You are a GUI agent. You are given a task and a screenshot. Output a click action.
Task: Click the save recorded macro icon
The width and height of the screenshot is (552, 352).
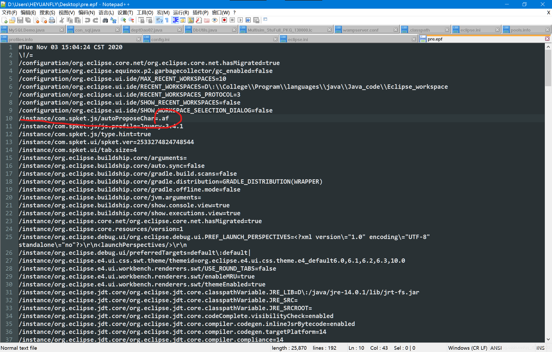[256, 20]
